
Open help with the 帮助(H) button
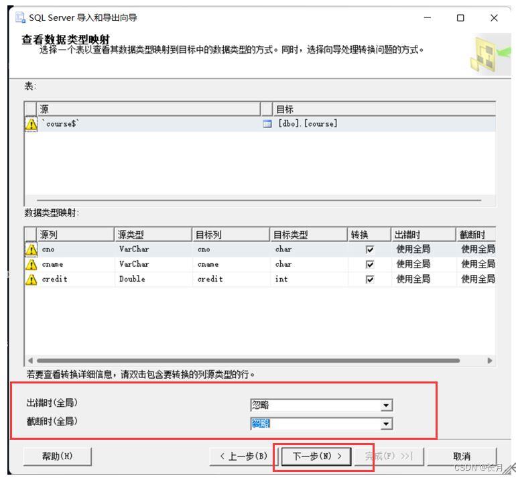[59, 457]
